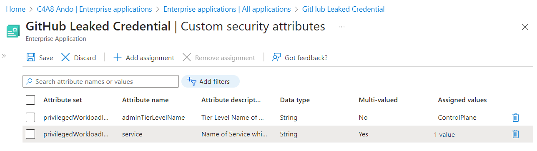Screen dimensions: 537x151
Task: Click the Multi-valued 'Yes' cell
Action: [364, 134]
